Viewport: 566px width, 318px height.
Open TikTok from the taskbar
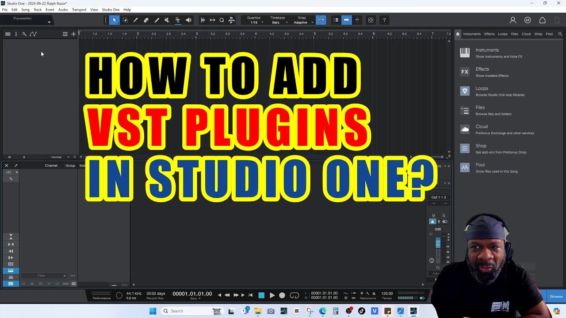[362, 311]
